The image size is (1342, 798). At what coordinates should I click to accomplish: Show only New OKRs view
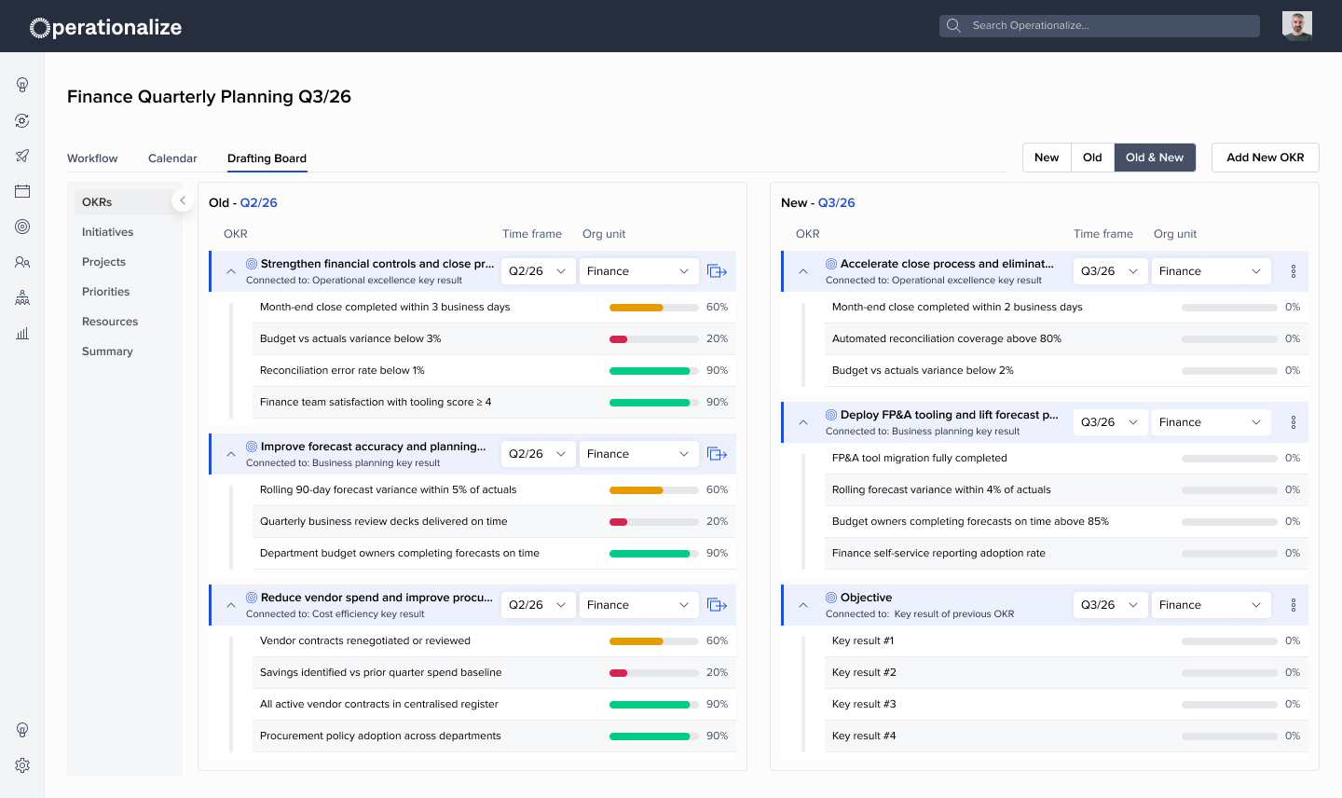coord(1047,158)
